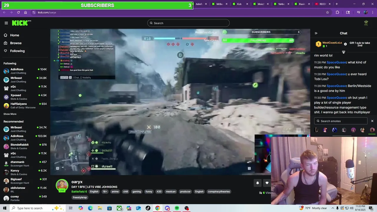Open the Battlefield 6 category link
The width and height of the screenshot is (377, 212).
79,192
